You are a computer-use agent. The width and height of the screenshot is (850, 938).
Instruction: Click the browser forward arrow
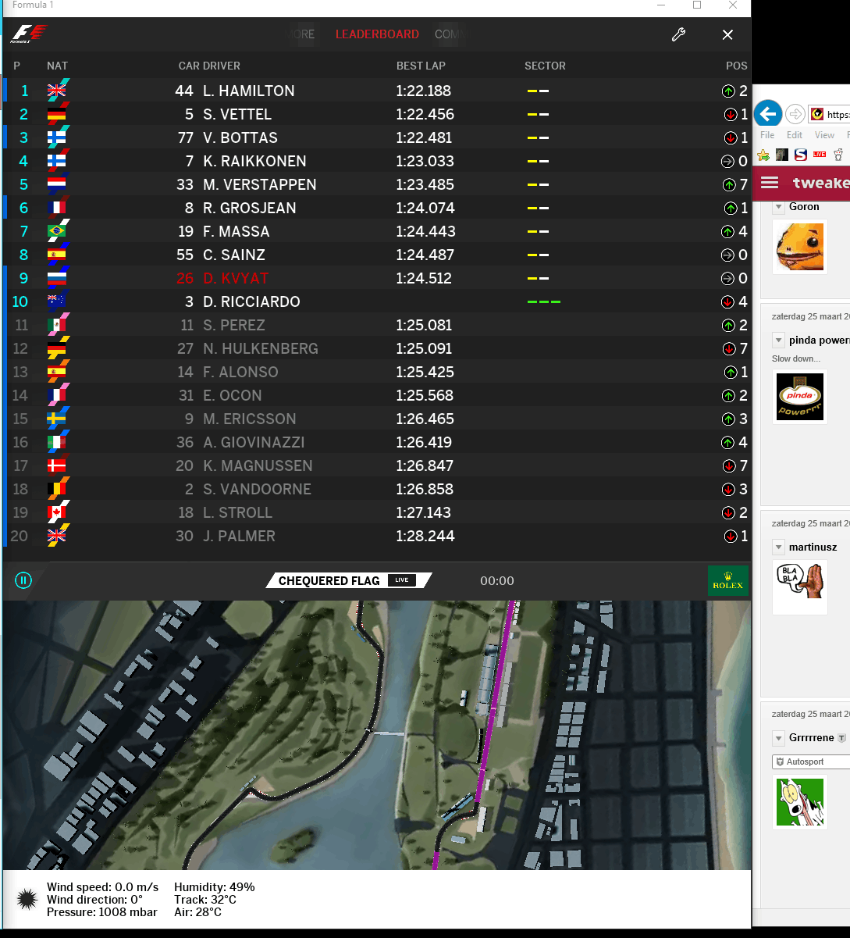[x=795, y=114]
